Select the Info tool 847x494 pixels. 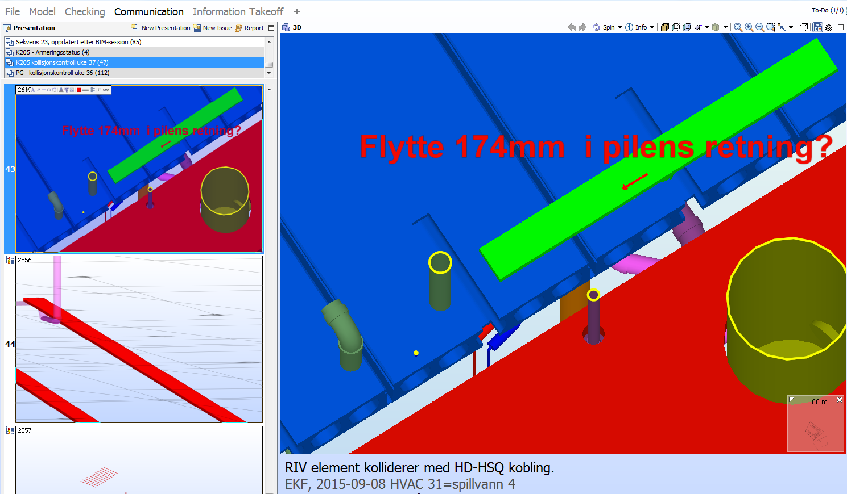[636, 27]
